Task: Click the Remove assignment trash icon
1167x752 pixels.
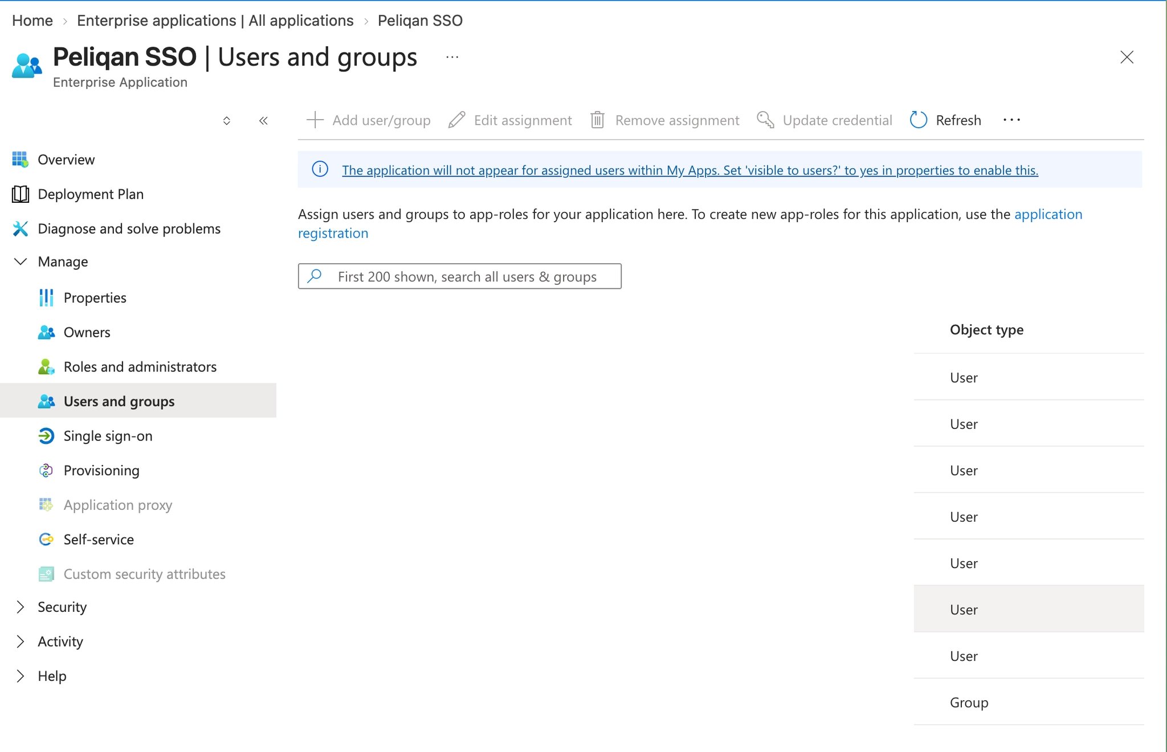Action: [597, 120]
